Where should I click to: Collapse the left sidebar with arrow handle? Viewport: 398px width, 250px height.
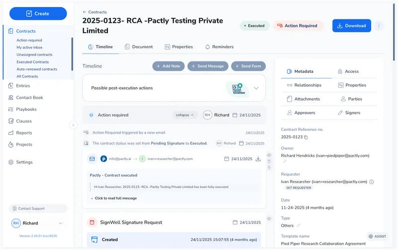74,125
